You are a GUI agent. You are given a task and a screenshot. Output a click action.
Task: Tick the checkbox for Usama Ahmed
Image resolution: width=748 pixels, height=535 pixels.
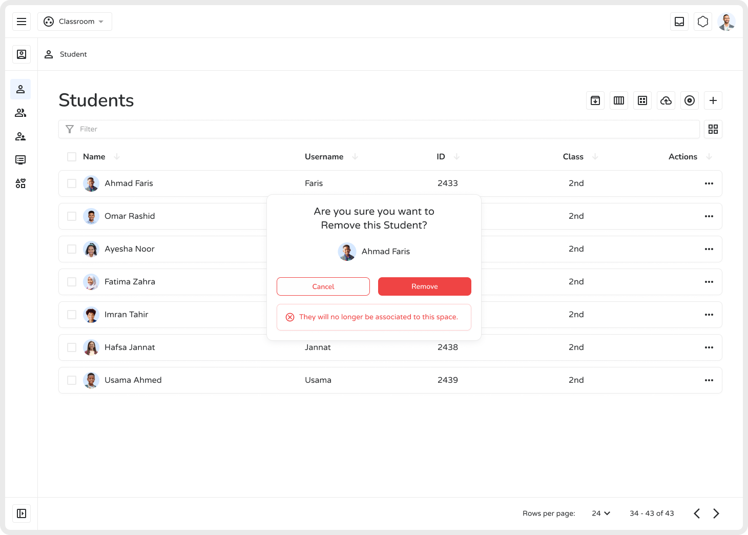coord(72,380)
